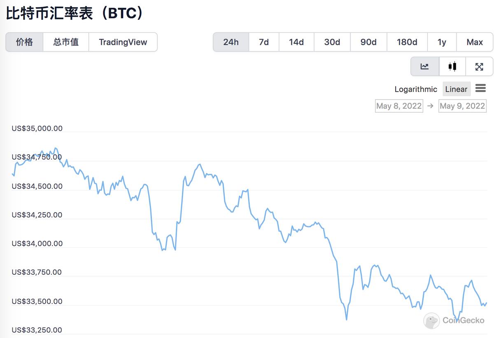Open the TradingView tab
Image resolution: width=494 pixels, height=338 pixels.
(123, 42)
